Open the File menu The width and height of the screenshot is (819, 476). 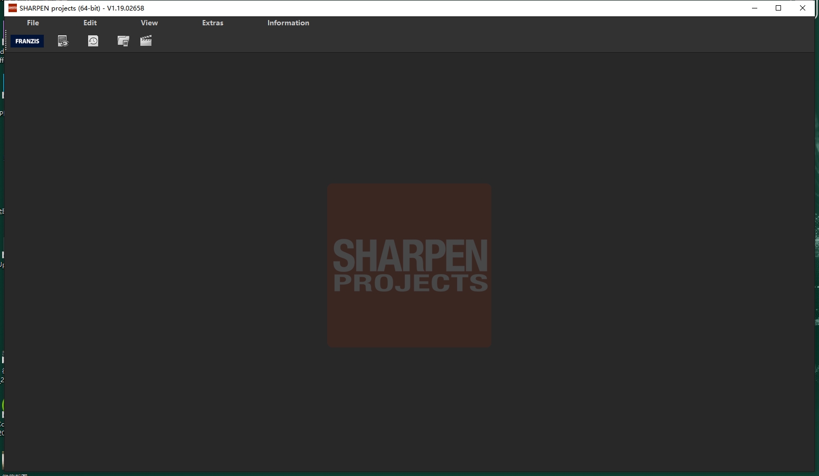pyautogui.click(x=33, y=23)
